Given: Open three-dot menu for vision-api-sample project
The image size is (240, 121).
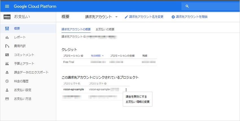Looking at the screenshot, I should pyautogui.click(x=126, y=90).
